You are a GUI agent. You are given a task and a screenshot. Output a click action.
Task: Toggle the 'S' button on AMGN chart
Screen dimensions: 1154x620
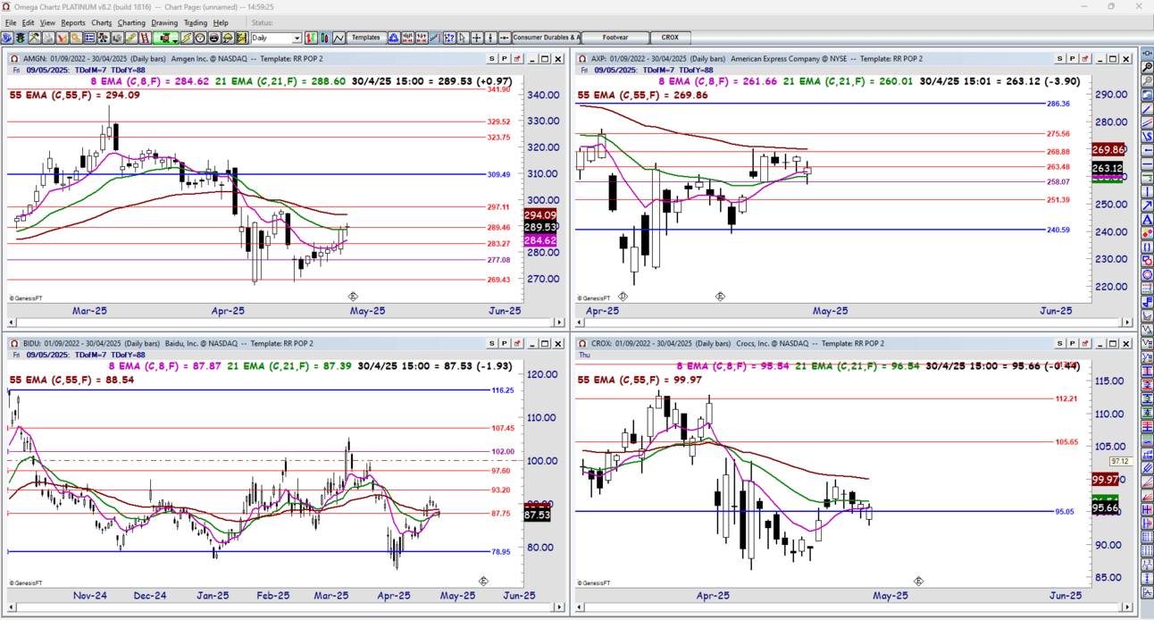tap(491, 59)
